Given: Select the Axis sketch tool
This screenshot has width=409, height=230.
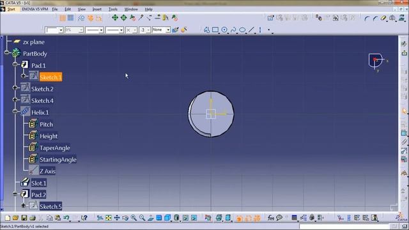Looking at the screenshot, I should click(260, 30).
